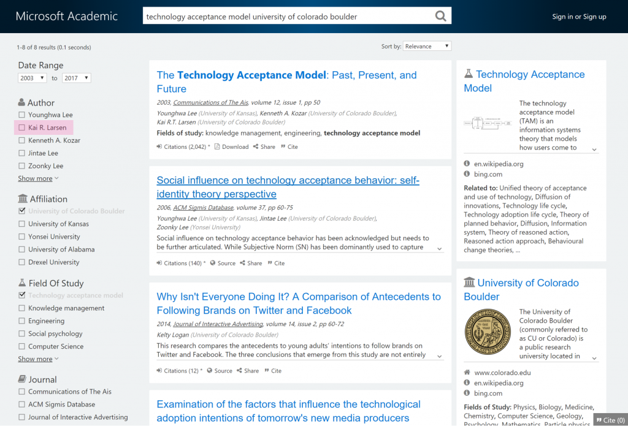Click the search magnifier icon
The image size is (628, 426).
point(440,15)
